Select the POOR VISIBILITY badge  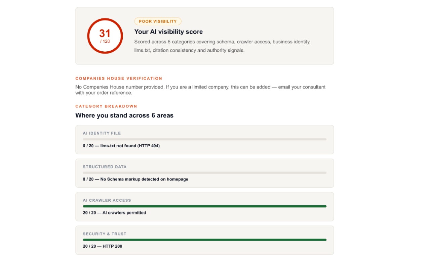(x=158, y=21)
